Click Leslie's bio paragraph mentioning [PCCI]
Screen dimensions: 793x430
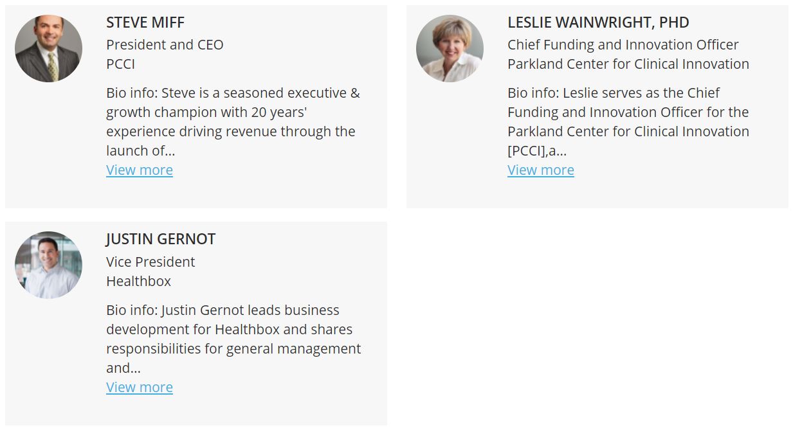(628, 122)
